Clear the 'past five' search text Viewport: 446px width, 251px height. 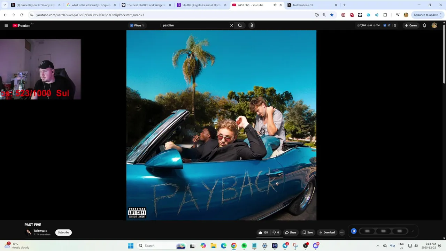click(231, 25)
